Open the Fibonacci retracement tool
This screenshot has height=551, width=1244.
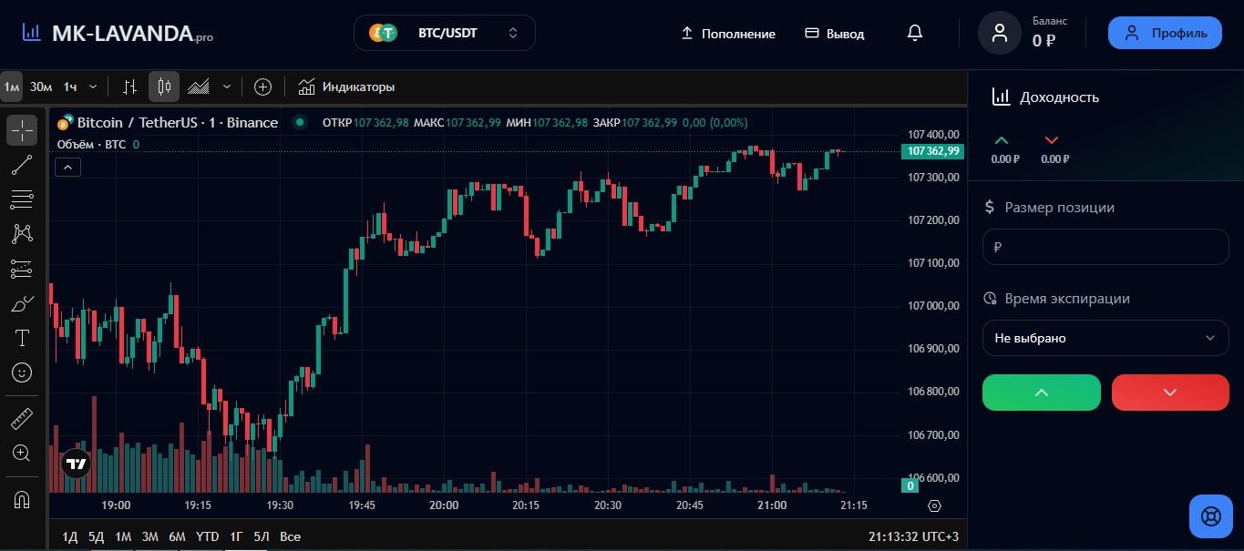click(x=22, y=199)
